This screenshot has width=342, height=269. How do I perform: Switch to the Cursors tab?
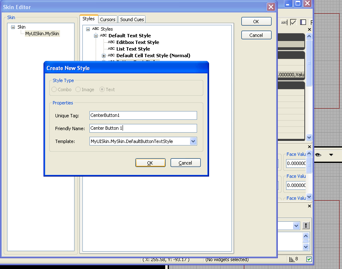[x=108, y=19]
